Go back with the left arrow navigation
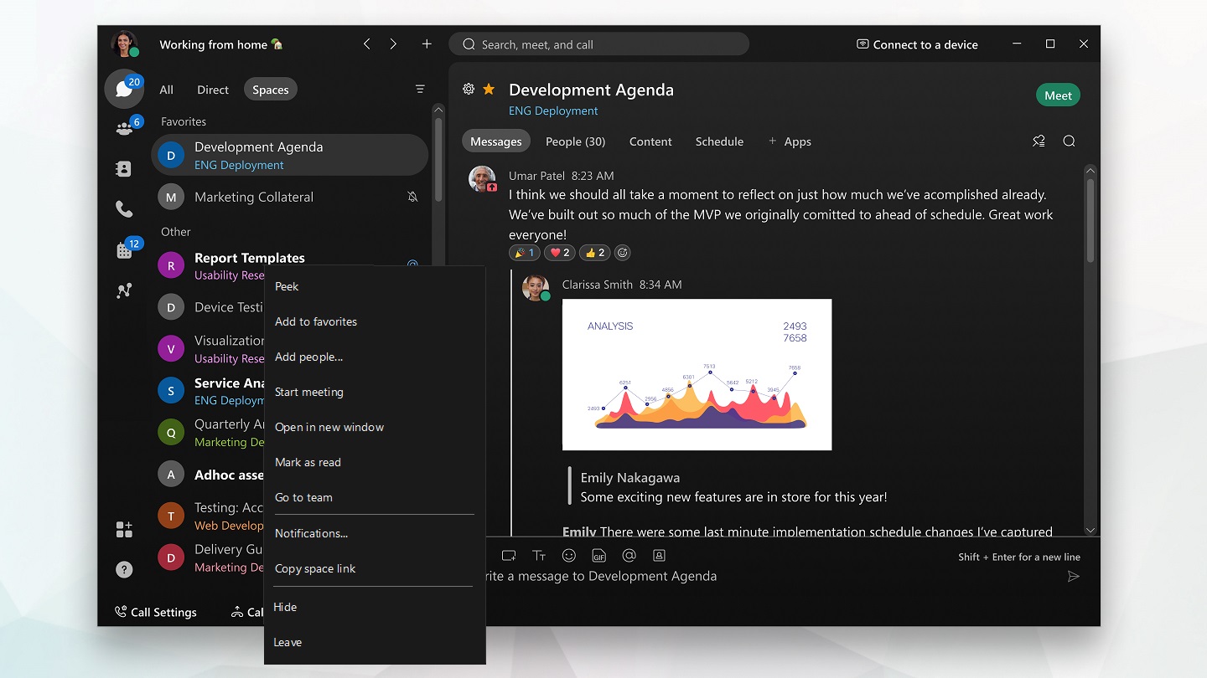The image size is (1207, 678). point(366,44)
